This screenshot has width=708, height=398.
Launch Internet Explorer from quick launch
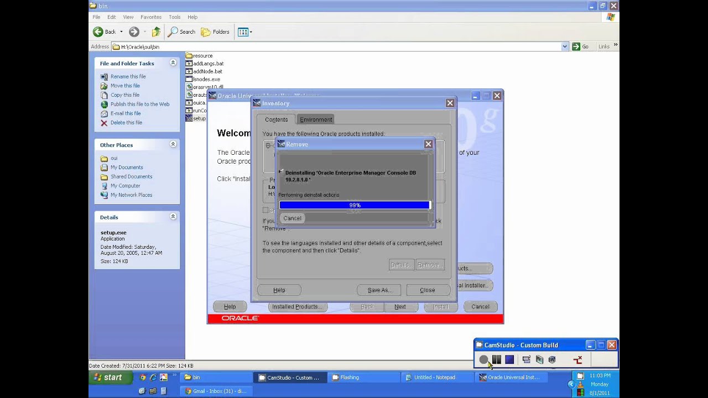click(x=153, y=378)
